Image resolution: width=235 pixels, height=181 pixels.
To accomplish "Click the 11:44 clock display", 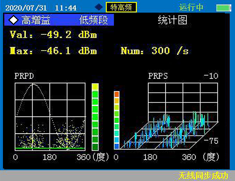I will point(65,7).
